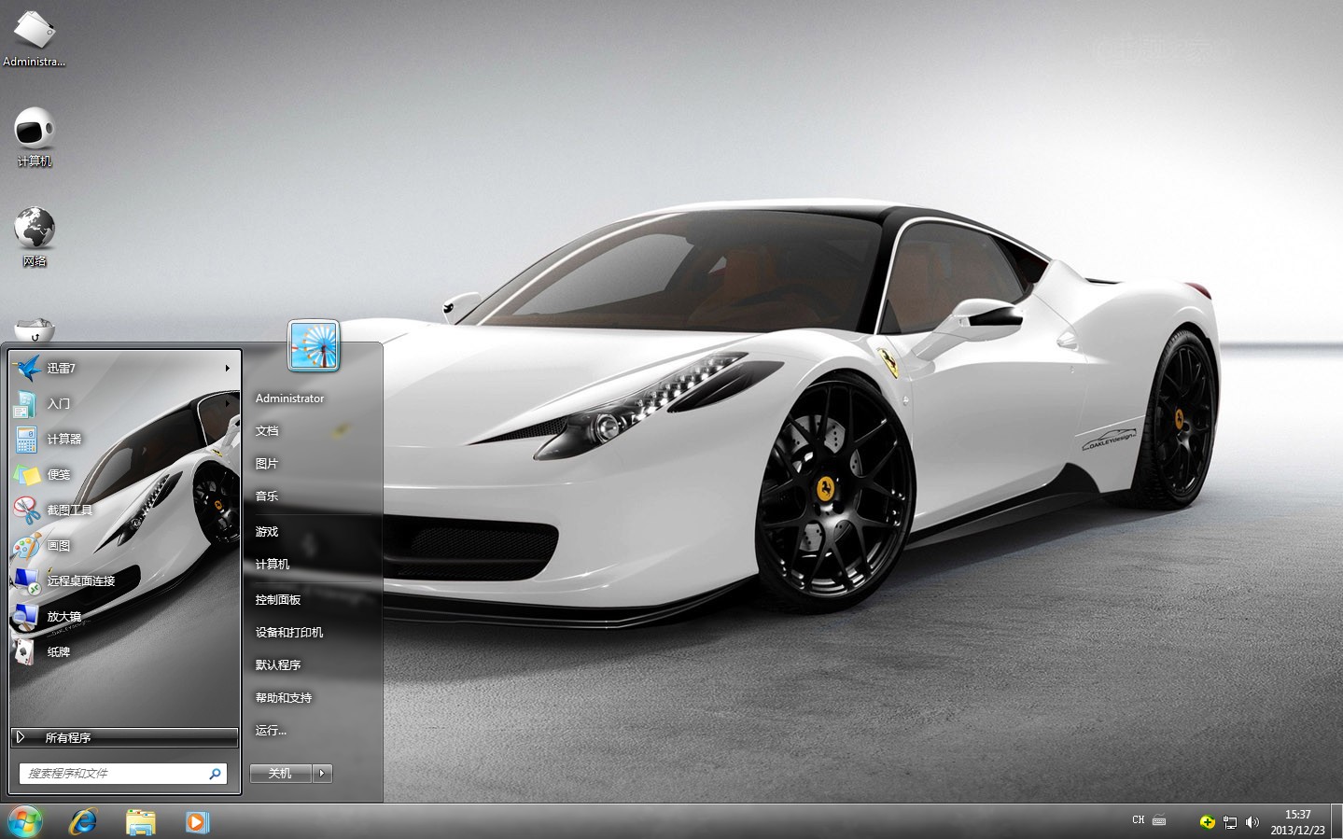Open the 迅雷7 program icon

coord(28,368)
